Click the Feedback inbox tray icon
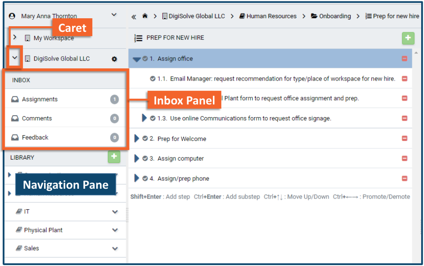 [15, 138]
